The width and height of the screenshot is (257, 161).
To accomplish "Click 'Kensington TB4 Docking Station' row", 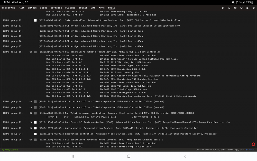I will click(x=102, y=79).
